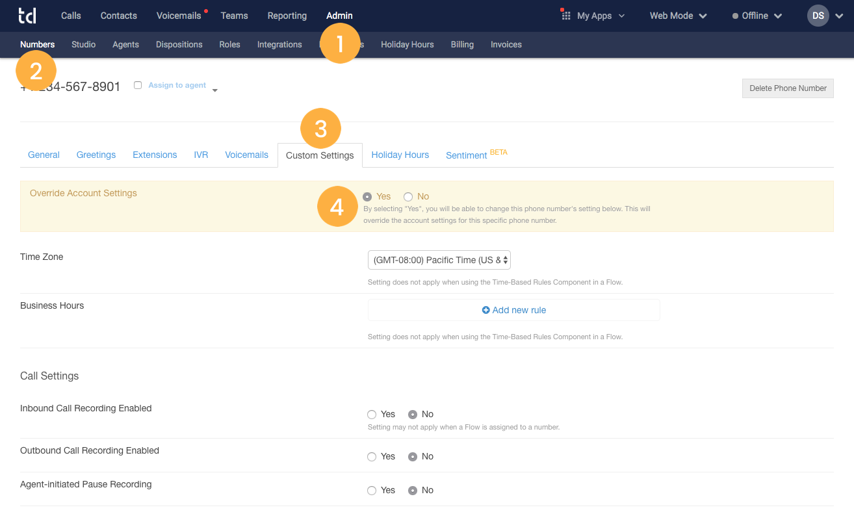Select the Custom Settings tab
The height and width of the screenshot is (527, 854).
pyautogui.click(x=320, y=155)
